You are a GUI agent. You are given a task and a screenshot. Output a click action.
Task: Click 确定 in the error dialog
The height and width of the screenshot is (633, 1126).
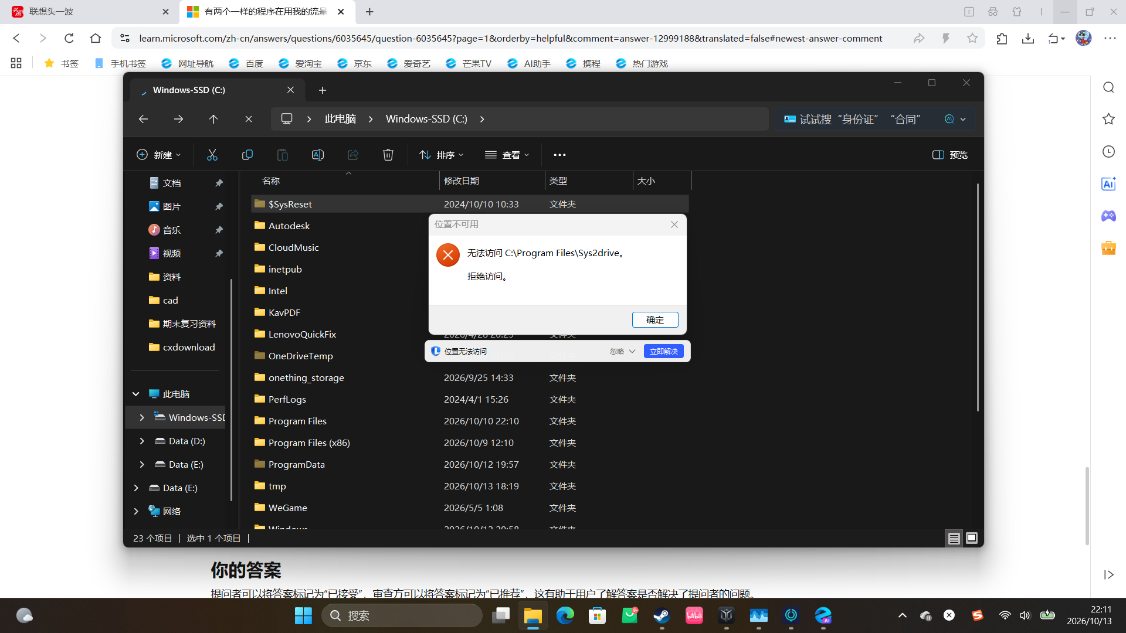655,319
